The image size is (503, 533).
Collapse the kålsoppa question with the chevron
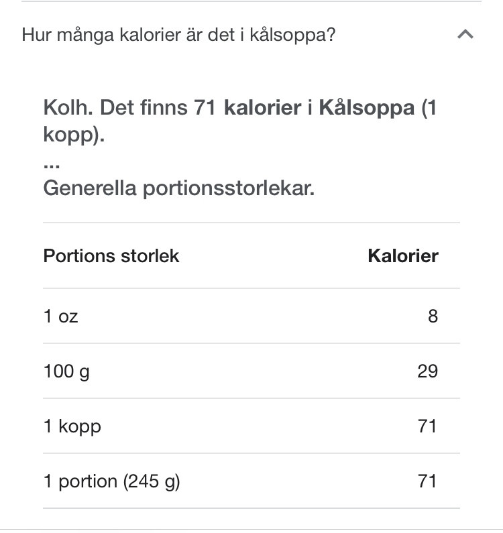point(465,34)
